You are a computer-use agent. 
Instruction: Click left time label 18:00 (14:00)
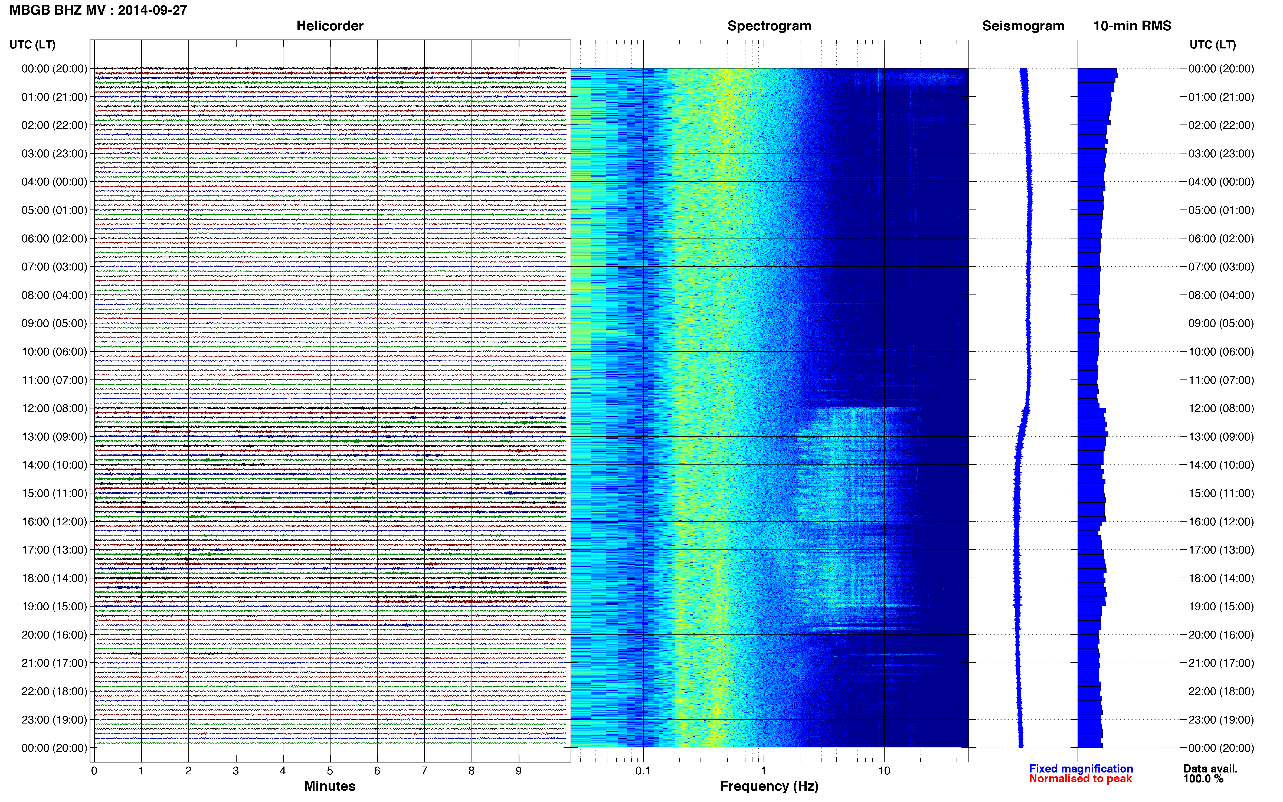pos(54,578)
